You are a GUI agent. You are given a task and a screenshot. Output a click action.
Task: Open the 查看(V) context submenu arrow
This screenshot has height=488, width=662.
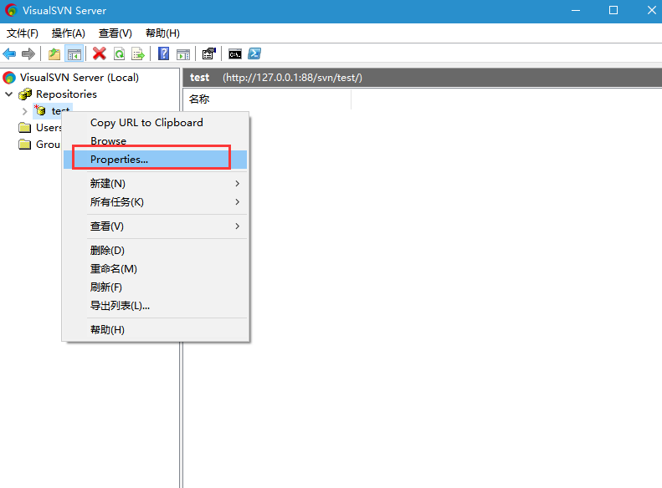tap(238, 226)
